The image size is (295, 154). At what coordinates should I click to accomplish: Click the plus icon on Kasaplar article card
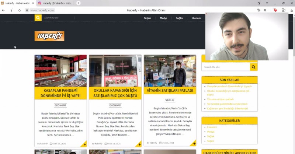[x=84, y=144]
